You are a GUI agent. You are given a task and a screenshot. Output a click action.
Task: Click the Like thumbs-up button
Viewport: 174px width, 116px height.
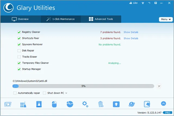133,3
